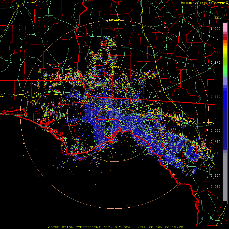
Task: Click the 0.360 colorbar value
Action: pyautogui.click(x=216, y=164)
